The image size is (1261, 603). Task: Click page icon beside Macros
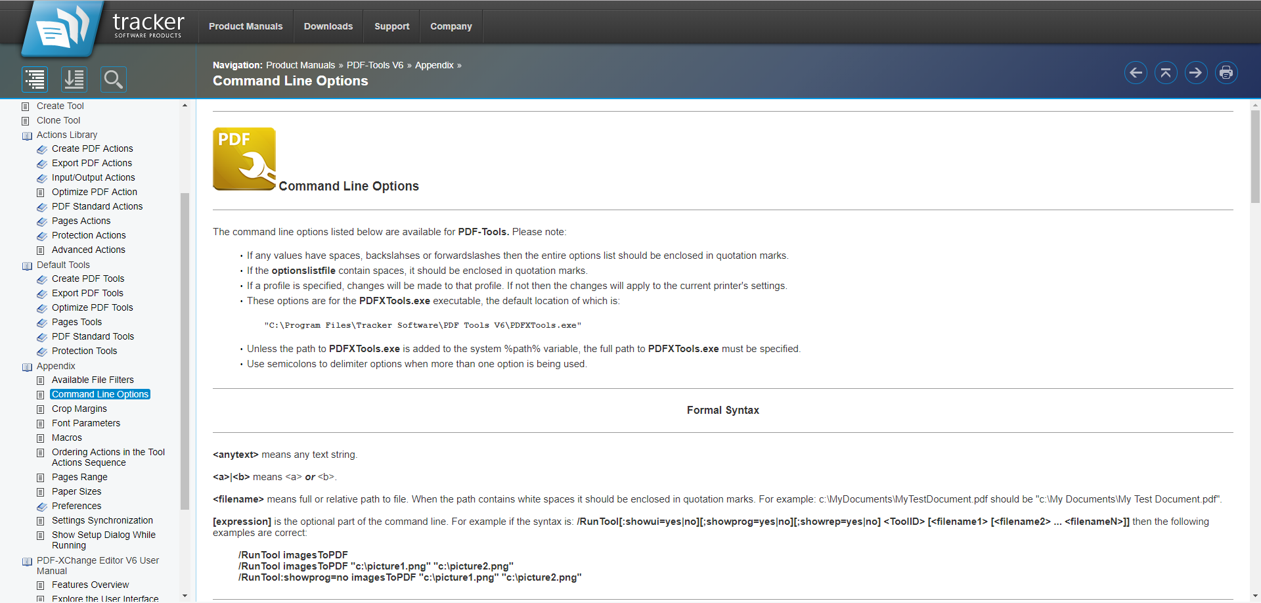click(41, 438)
